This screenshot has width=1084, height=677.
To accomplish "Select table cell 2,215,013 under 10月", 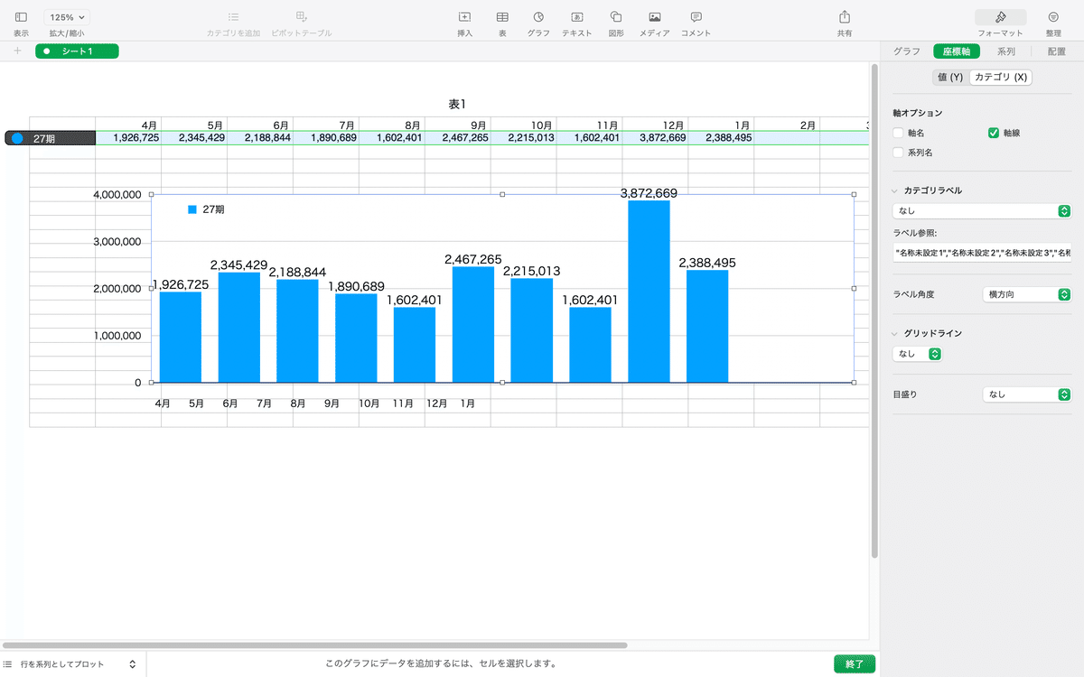I will pos(524,138).
